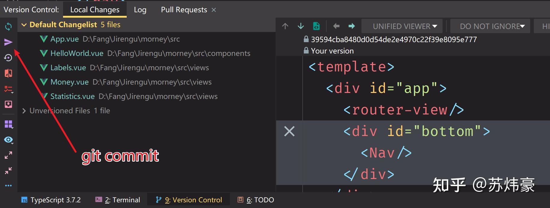Open the TypeScript 3.7.2 tool window

[51, 200]
